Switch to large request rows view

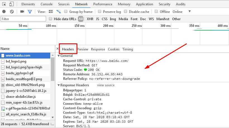click(51, 11)
